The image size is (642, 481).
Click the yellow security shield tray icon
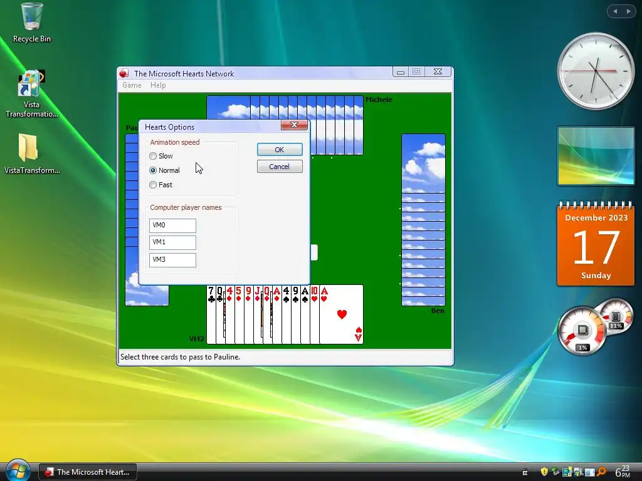click(544, 472)
